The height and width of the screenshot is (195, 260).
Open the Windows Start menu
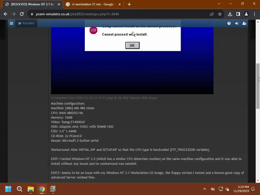point(8,189)
